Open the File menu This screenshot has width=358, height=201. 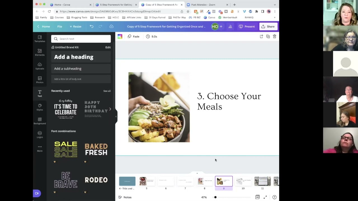click(60, 27)
